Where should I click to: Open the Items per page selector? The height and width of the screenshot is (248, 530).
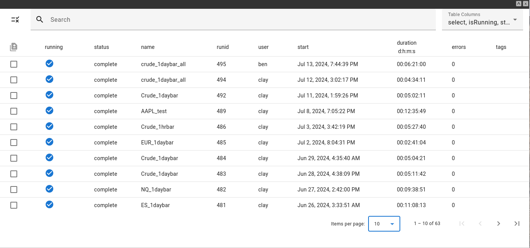pyautogui.click(x=384, y=224)
